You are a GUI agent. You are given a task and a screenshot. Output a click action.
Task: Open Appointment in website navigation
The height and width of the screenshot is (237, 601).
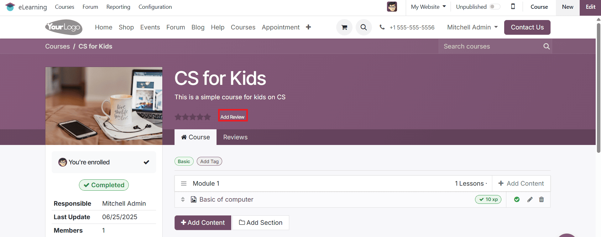281,27
